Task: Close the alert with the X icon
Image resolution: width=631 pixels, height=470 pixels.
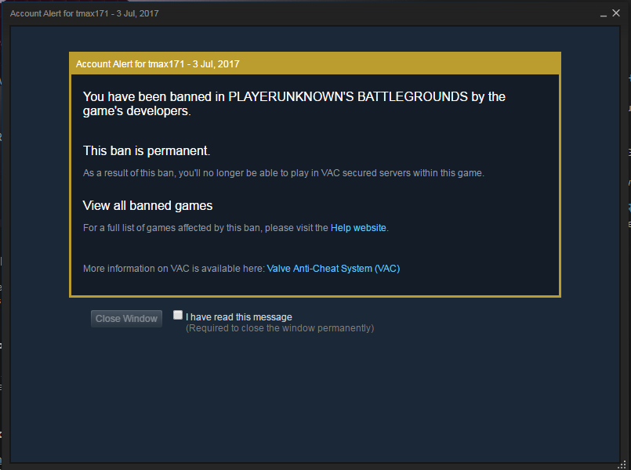Action: (x=616, y=13)
